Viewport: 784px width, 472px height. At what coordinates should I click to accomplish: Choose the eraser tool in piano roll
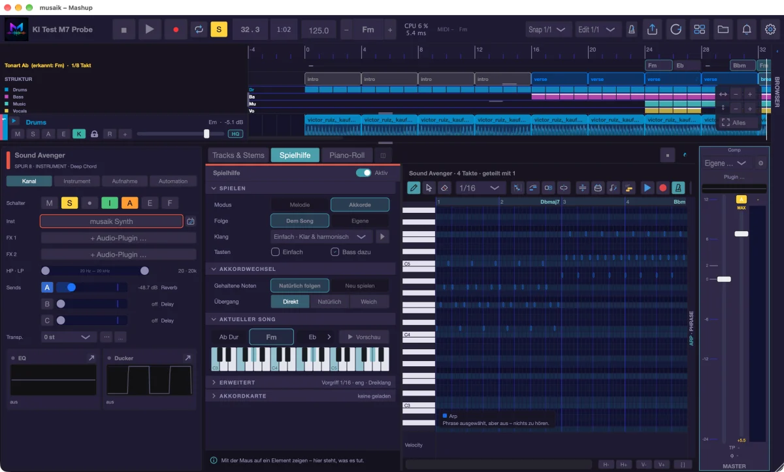point(444,188)
